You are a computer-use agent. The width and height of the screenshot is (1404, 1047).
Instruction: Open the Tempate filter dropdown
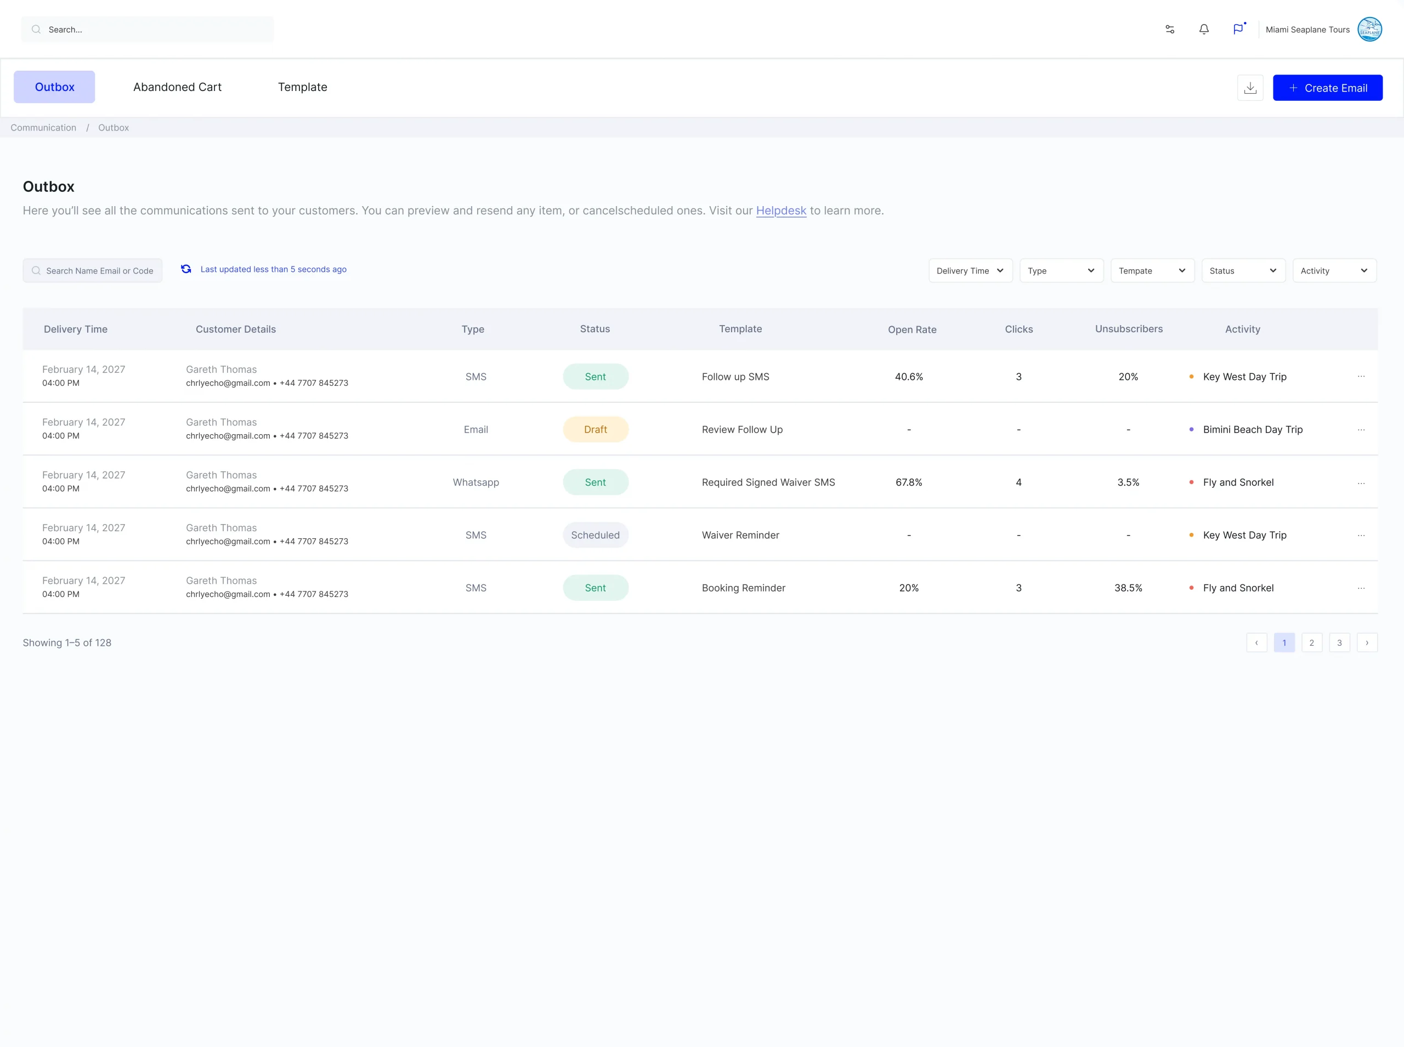[x=1153, y=271]
